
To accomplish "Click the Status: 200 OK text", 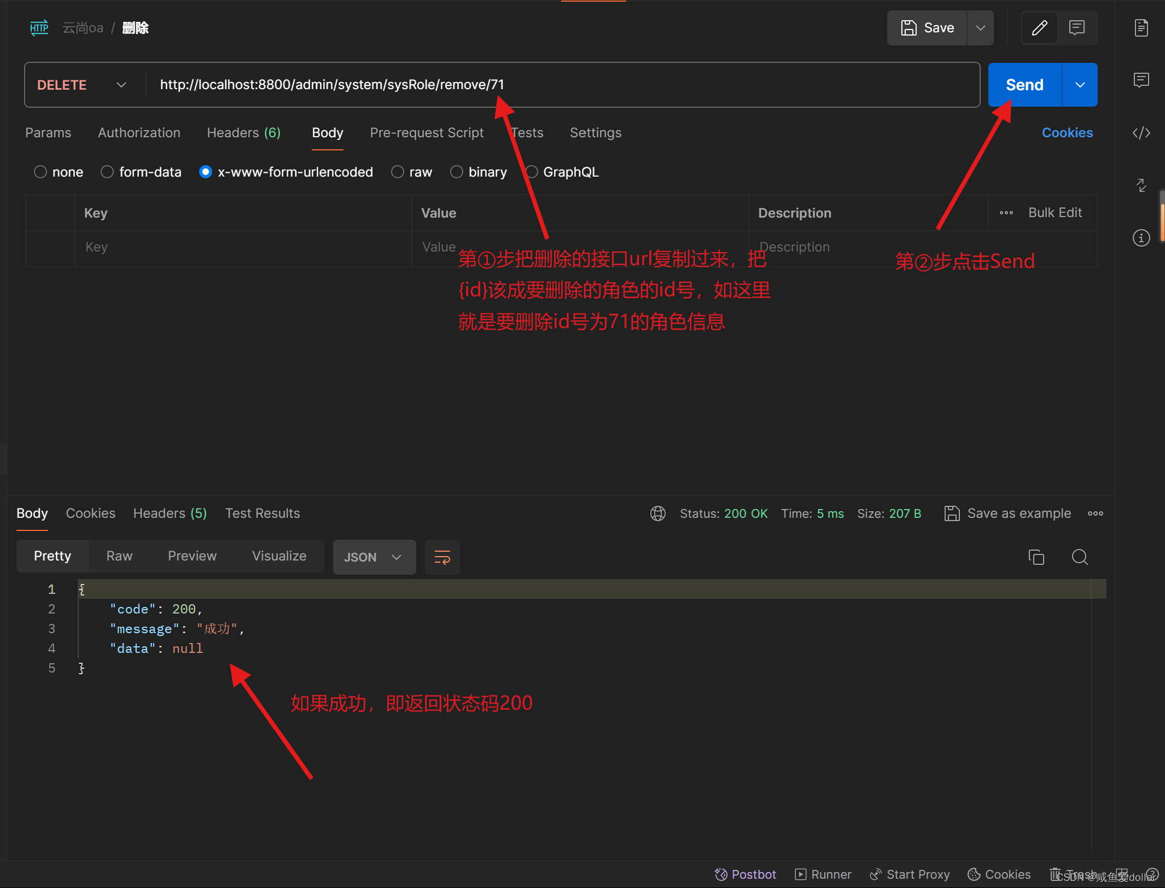I will [x=724, y=513].
